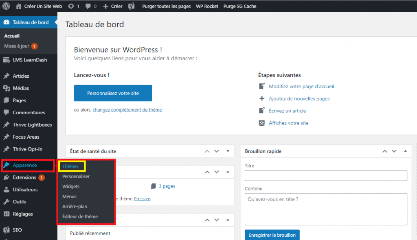Collapse the panel showing 3 pages
The image size is (417, 240).
tap(228, 172)
